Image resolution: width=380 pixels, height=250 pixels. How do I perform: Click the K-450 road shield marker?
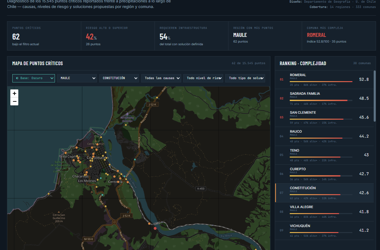tap(201, 188)
